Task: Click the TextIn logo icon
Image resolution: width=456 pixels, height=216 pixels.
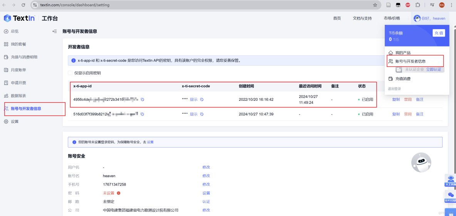Action: 7,18
